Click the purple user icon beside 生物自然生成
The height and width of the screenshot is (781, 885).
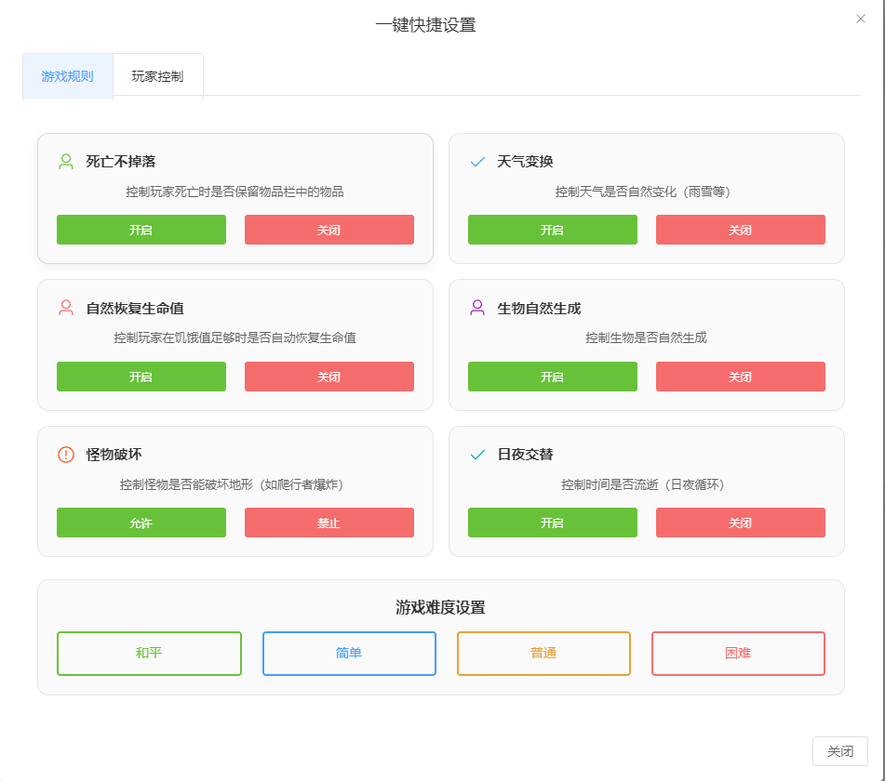(x=477, y=308)
